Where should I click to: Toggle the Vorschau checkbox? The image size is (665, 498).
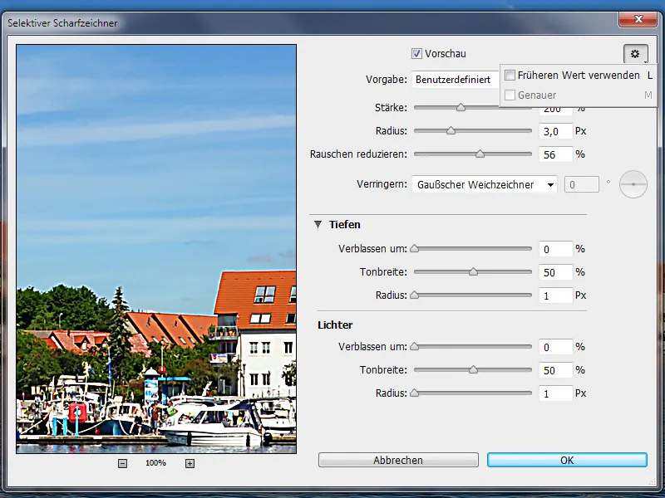[x=416, y=54]
